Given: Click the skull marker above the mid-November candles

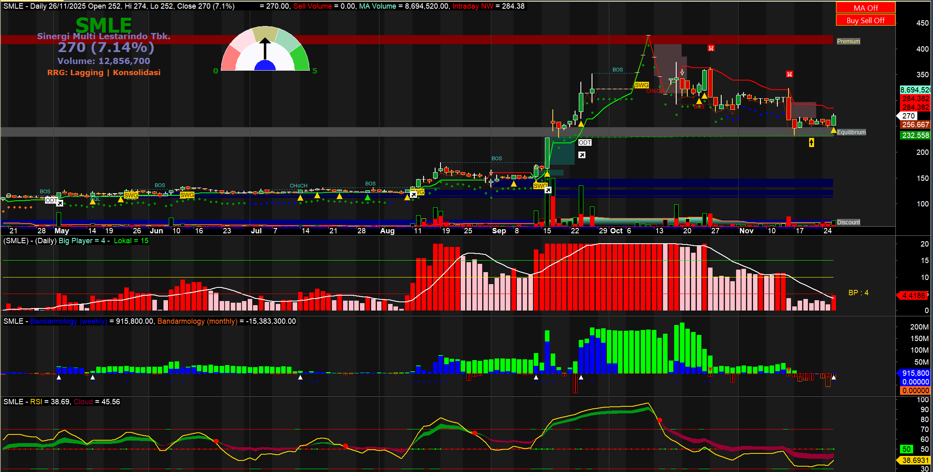Looking at the screenshot, I should tap(789, 74).
